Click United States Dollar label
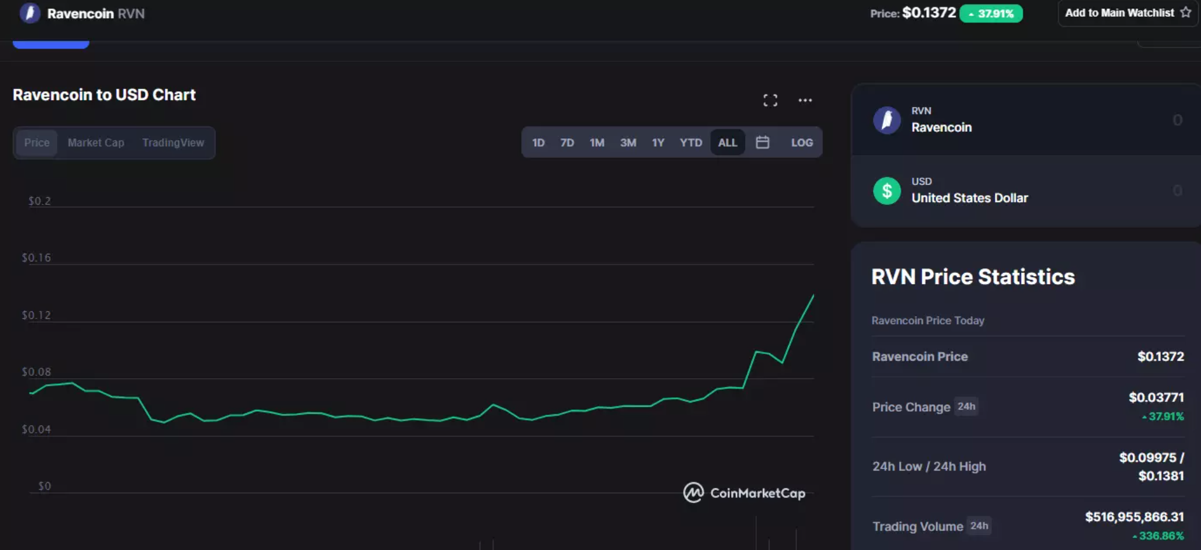 coord(969,198)
